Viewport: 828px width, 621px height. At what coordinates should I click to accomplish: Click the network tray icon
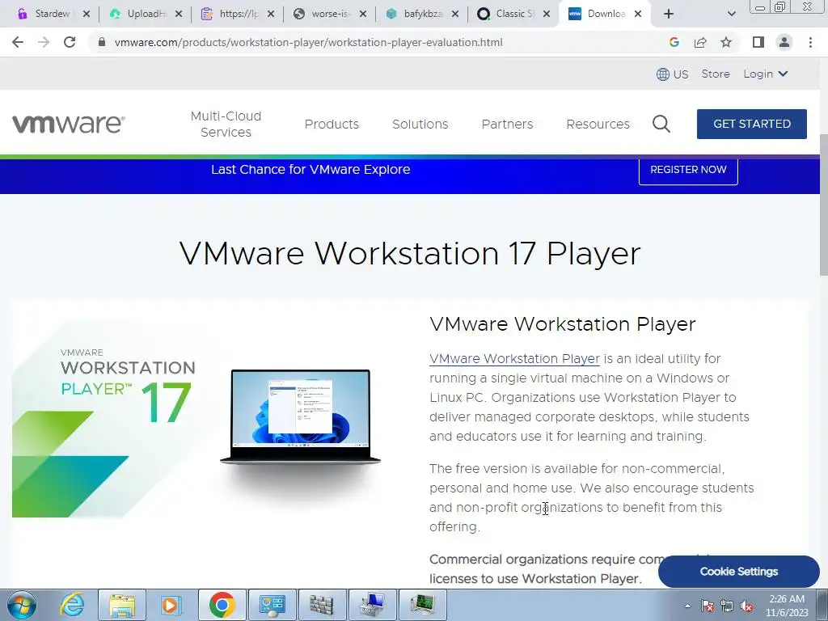(x=727, y=606)
